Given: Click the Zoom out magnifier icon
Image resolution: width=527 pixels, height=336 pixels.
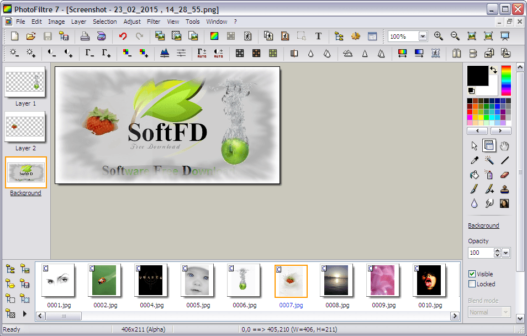Looking at the screenshot, I should 455,36.
